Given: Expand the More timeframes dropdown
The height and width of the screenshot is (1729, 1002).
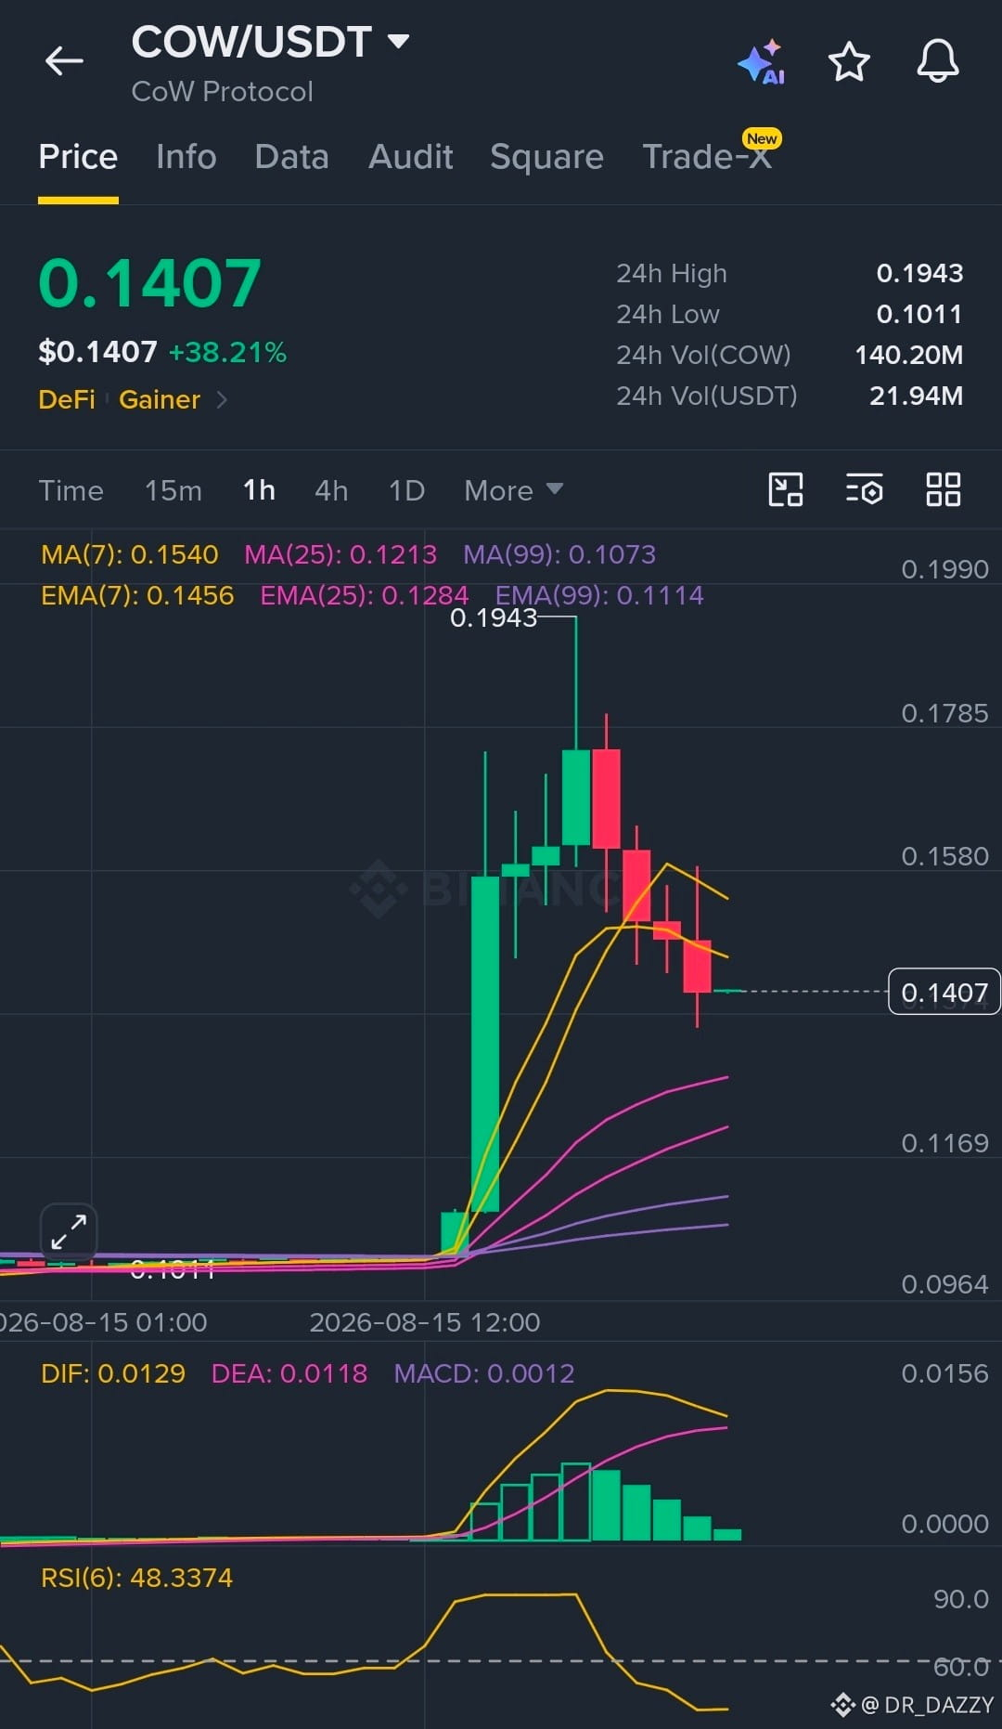Looking at the screenshot, I should point(513,490).
